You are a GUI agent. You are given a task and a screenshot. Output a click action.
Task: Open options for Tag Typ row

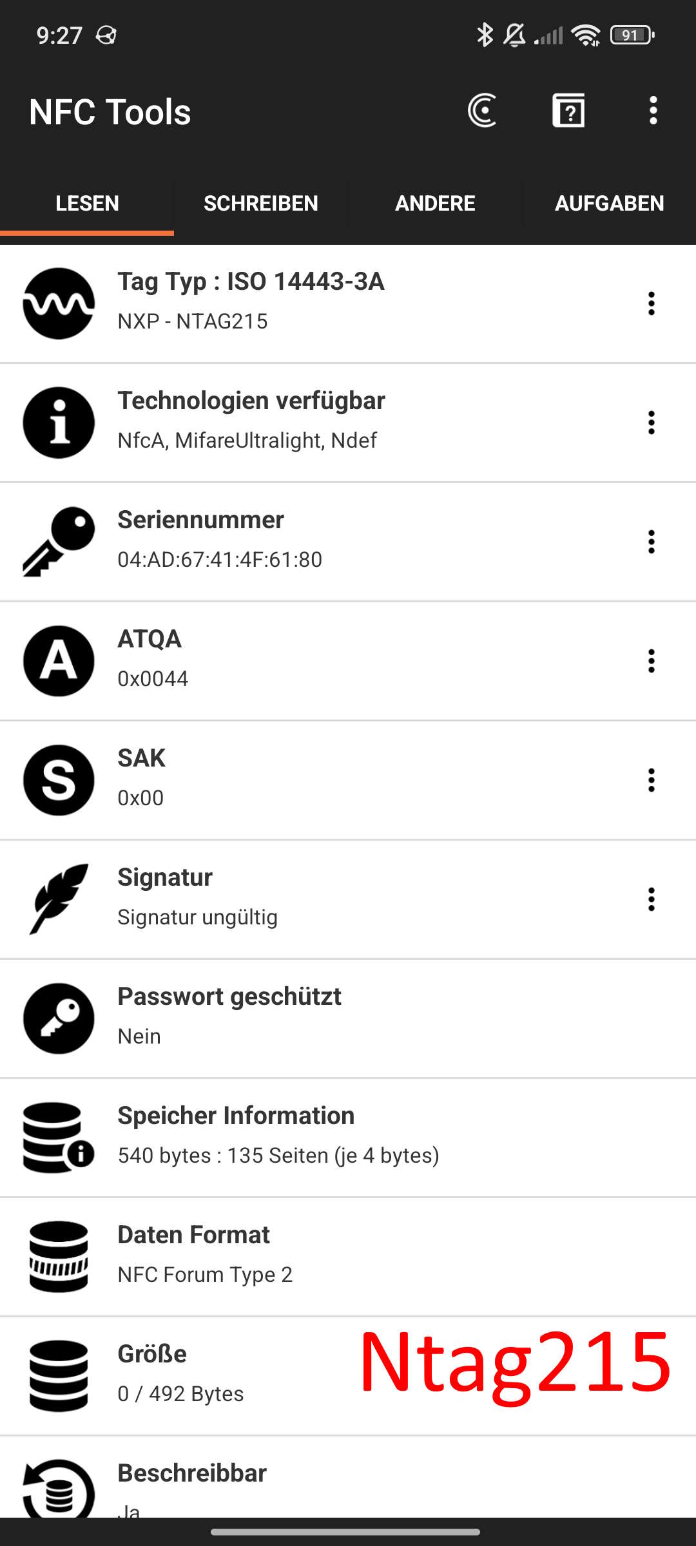pos(652,303)
